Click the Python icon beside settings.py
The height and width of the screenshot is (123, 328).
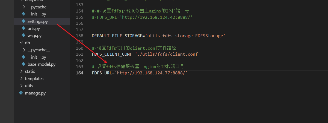23,21
